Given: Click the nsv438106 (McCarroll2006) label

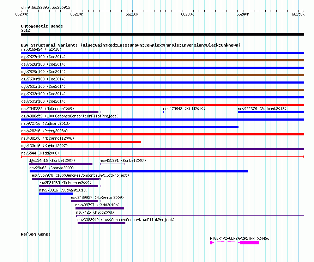Looking at the screenshot, I should coord(48,138).
